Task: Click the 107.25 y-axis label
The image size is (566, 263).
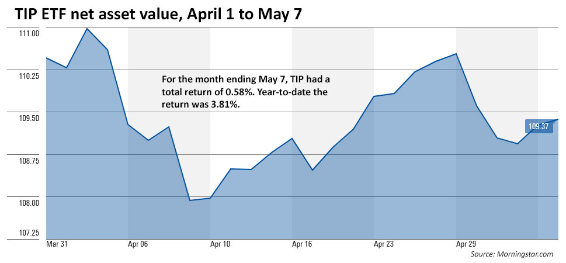Action: coord(29,233)
